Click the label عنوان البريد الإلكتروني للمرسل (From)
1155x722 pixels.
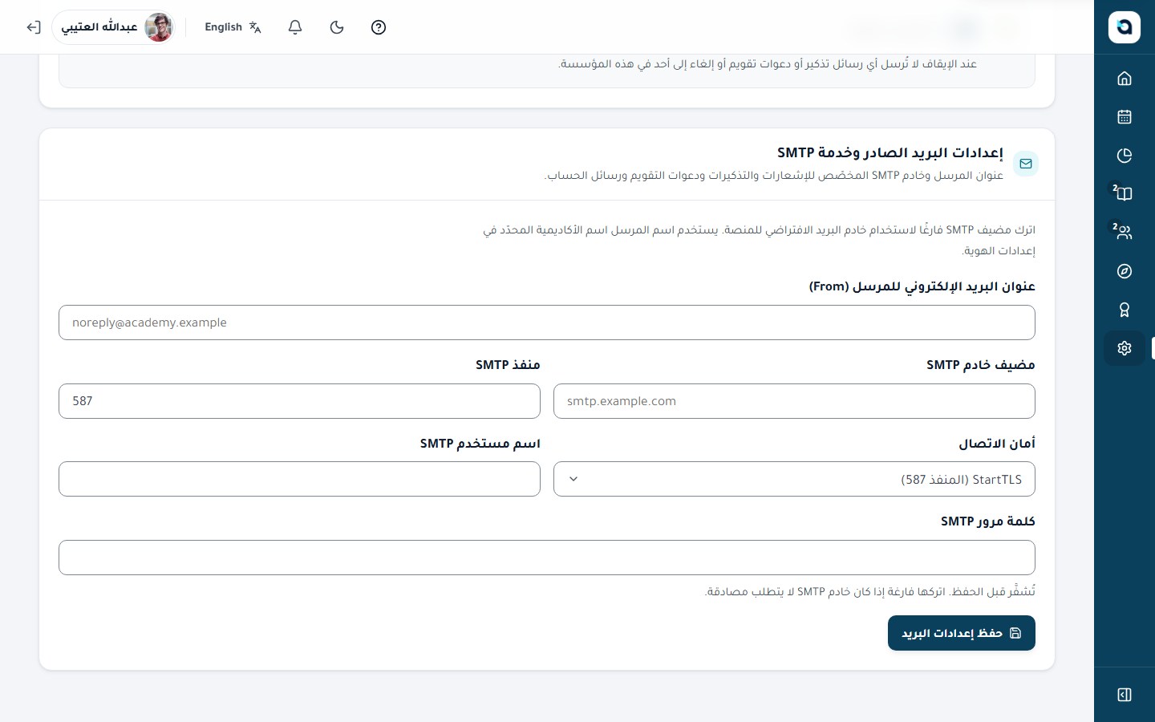tap(922, 286)
